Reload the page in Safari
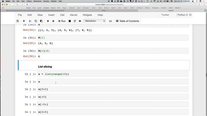 (x=150, y=5)
